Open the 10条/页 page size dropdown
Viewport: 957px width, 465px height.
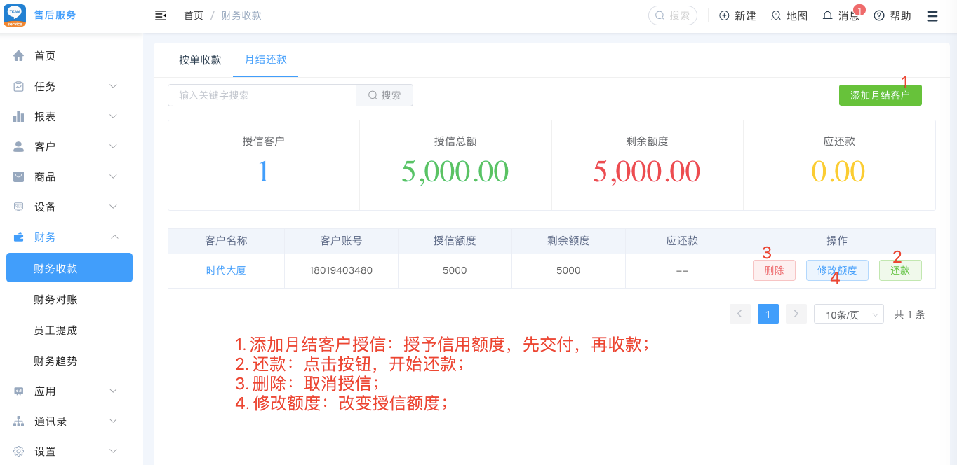click(848, 314)
